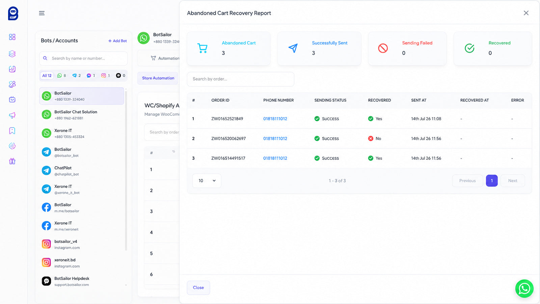Open the rows-per-page dropdown showing 10

point(207,181)
